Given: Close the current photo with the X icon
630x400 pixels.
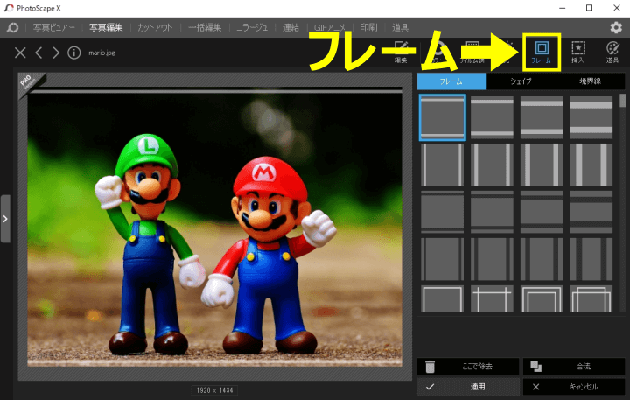Looking at the screenshot, I should click(20, 53).
